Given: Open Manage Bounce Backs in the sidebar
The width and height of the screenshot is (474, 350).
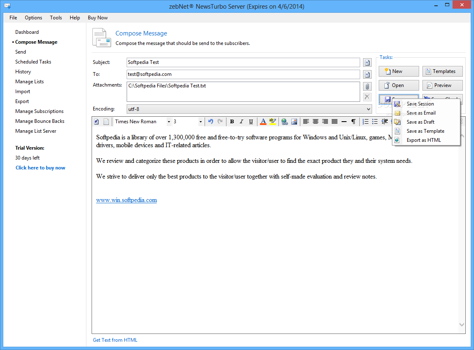Looking at the screenshot, I should click(x=40, y=121).
